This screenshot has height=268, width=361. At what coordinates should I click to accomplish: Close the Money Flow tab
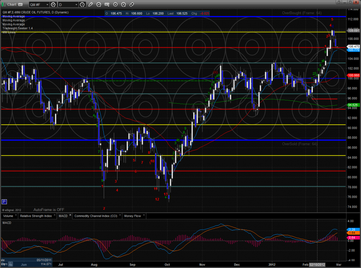click(144, 216)
